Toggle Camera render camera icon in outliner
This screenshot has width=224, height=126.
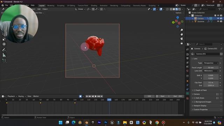(221, 19)
